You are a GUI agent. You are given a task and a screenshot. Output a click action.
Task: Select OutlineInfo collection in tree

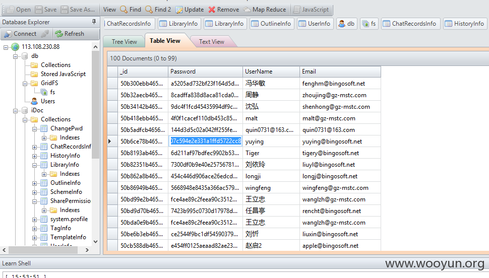[66, 183]
